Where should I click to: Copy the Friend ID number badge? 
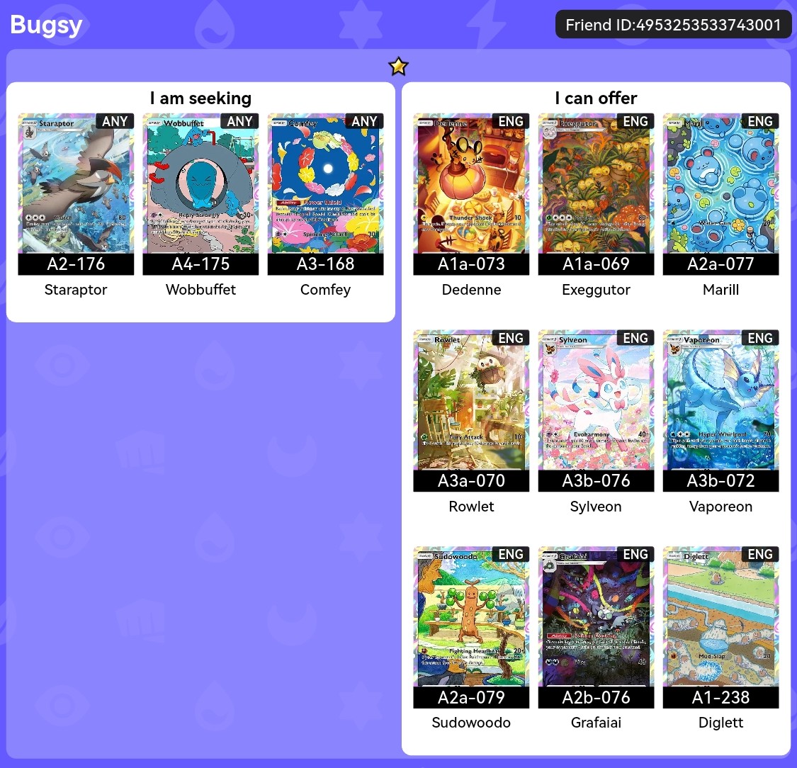click(673, 24)
